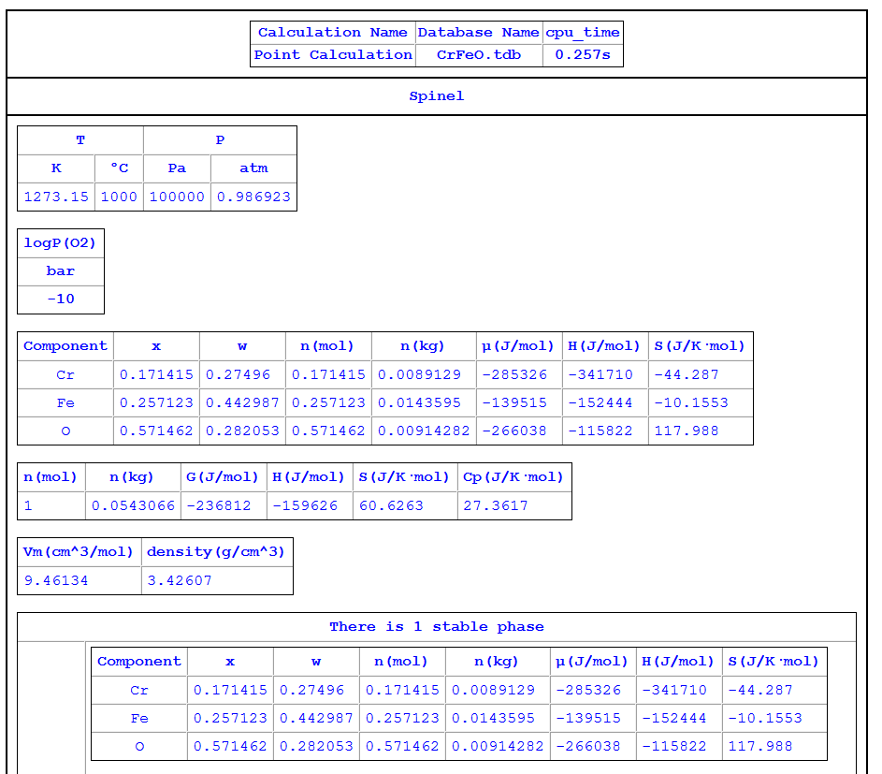The image size is (882, 774).
Task: Click the logP(O2) header cell
Action: (61, 243)
